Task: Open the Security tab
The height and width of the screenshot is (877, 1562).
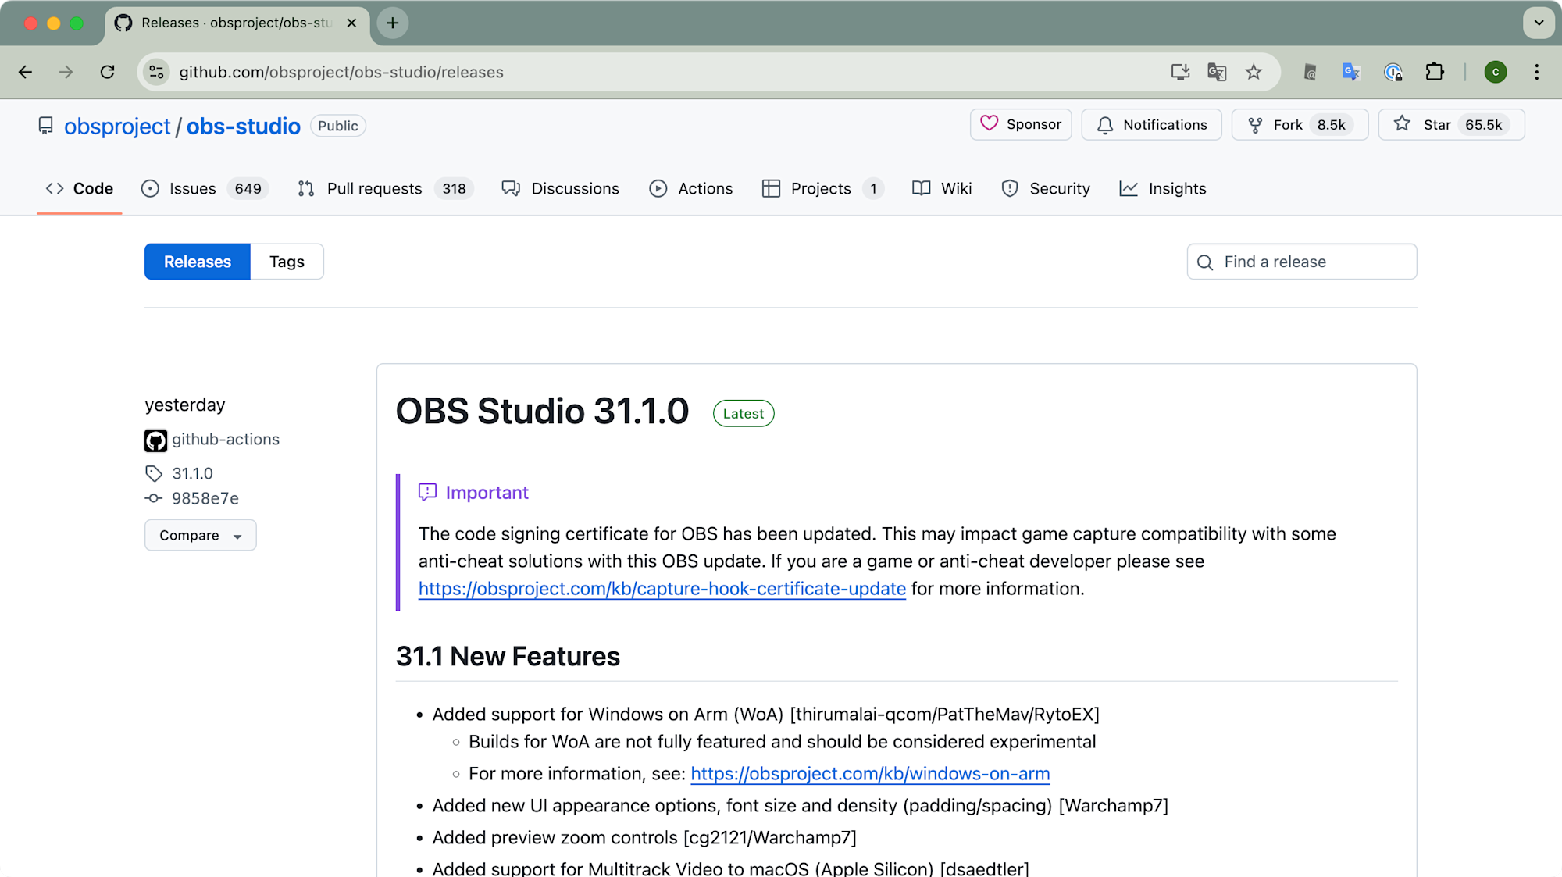Action: [x=1046, y=188]
